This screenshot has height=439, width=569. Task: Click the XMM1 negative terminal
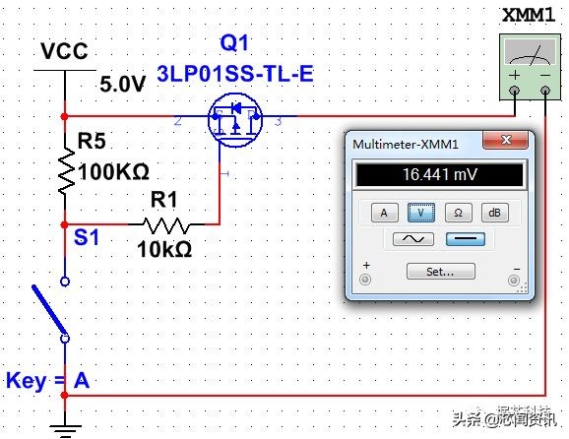pyautogui.click(x=545, y=91)
